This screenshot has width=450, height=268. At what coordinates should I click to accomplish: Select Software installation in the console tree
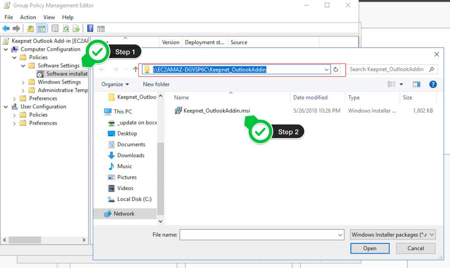(x=62, y=74)
